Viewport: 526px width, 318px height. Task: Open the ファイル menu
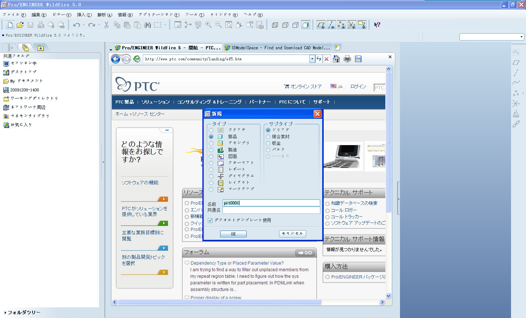point(14,15)
